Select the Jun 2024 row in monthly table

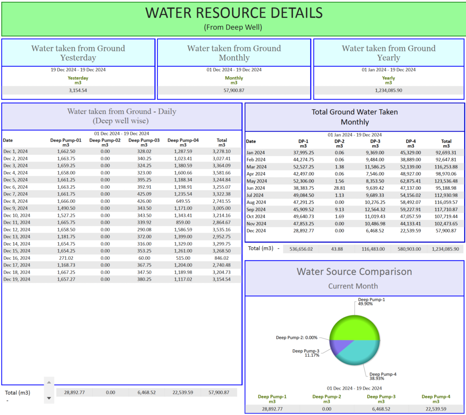(x=355, y=188)
